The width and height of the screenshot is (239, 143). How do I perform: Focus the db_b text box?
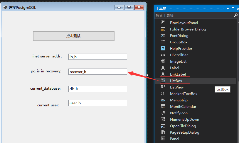(98, 89)
